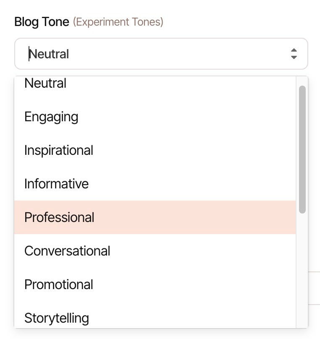The width and height of the screenshot is (320, 339).
Task: Click the up arrow in the tone selector
Action: click(294, 50)
